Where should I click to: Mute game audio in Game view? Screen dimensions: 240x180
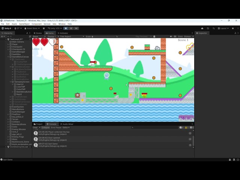tap(171, 37)
